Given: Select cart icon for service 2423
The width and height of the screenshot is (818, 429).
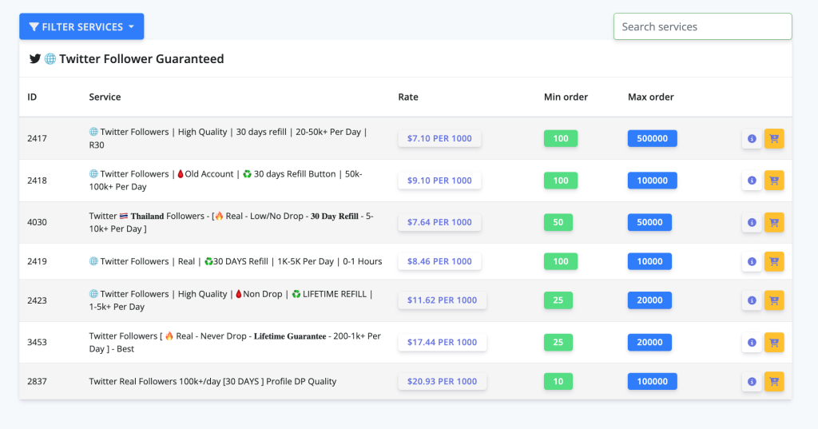Looking at the screenshot, I should (774, 300).
